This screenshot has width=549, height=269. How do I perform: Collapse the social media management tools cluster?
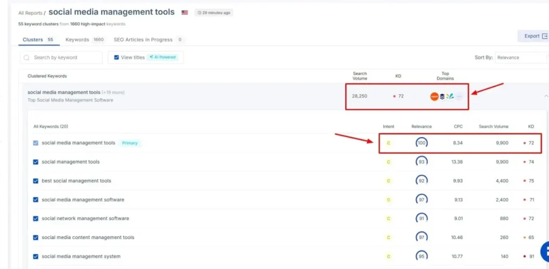(545, 96)
